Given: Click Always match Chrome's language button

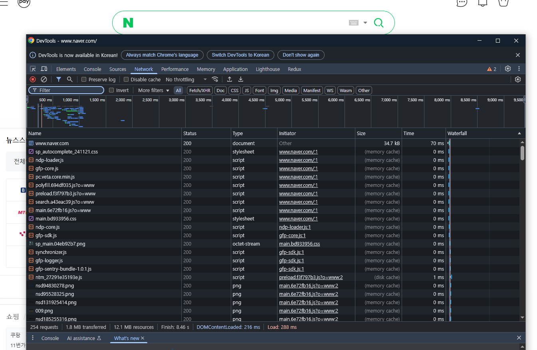Looking at the screenshot, I should point(162,55).
